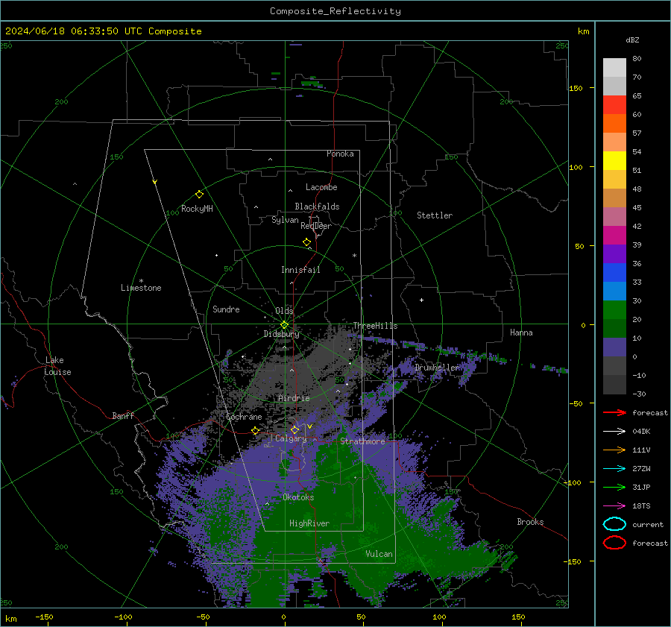Click the Brooks town label
Screen dimensions: 671x627
click(x=530, y=522)
